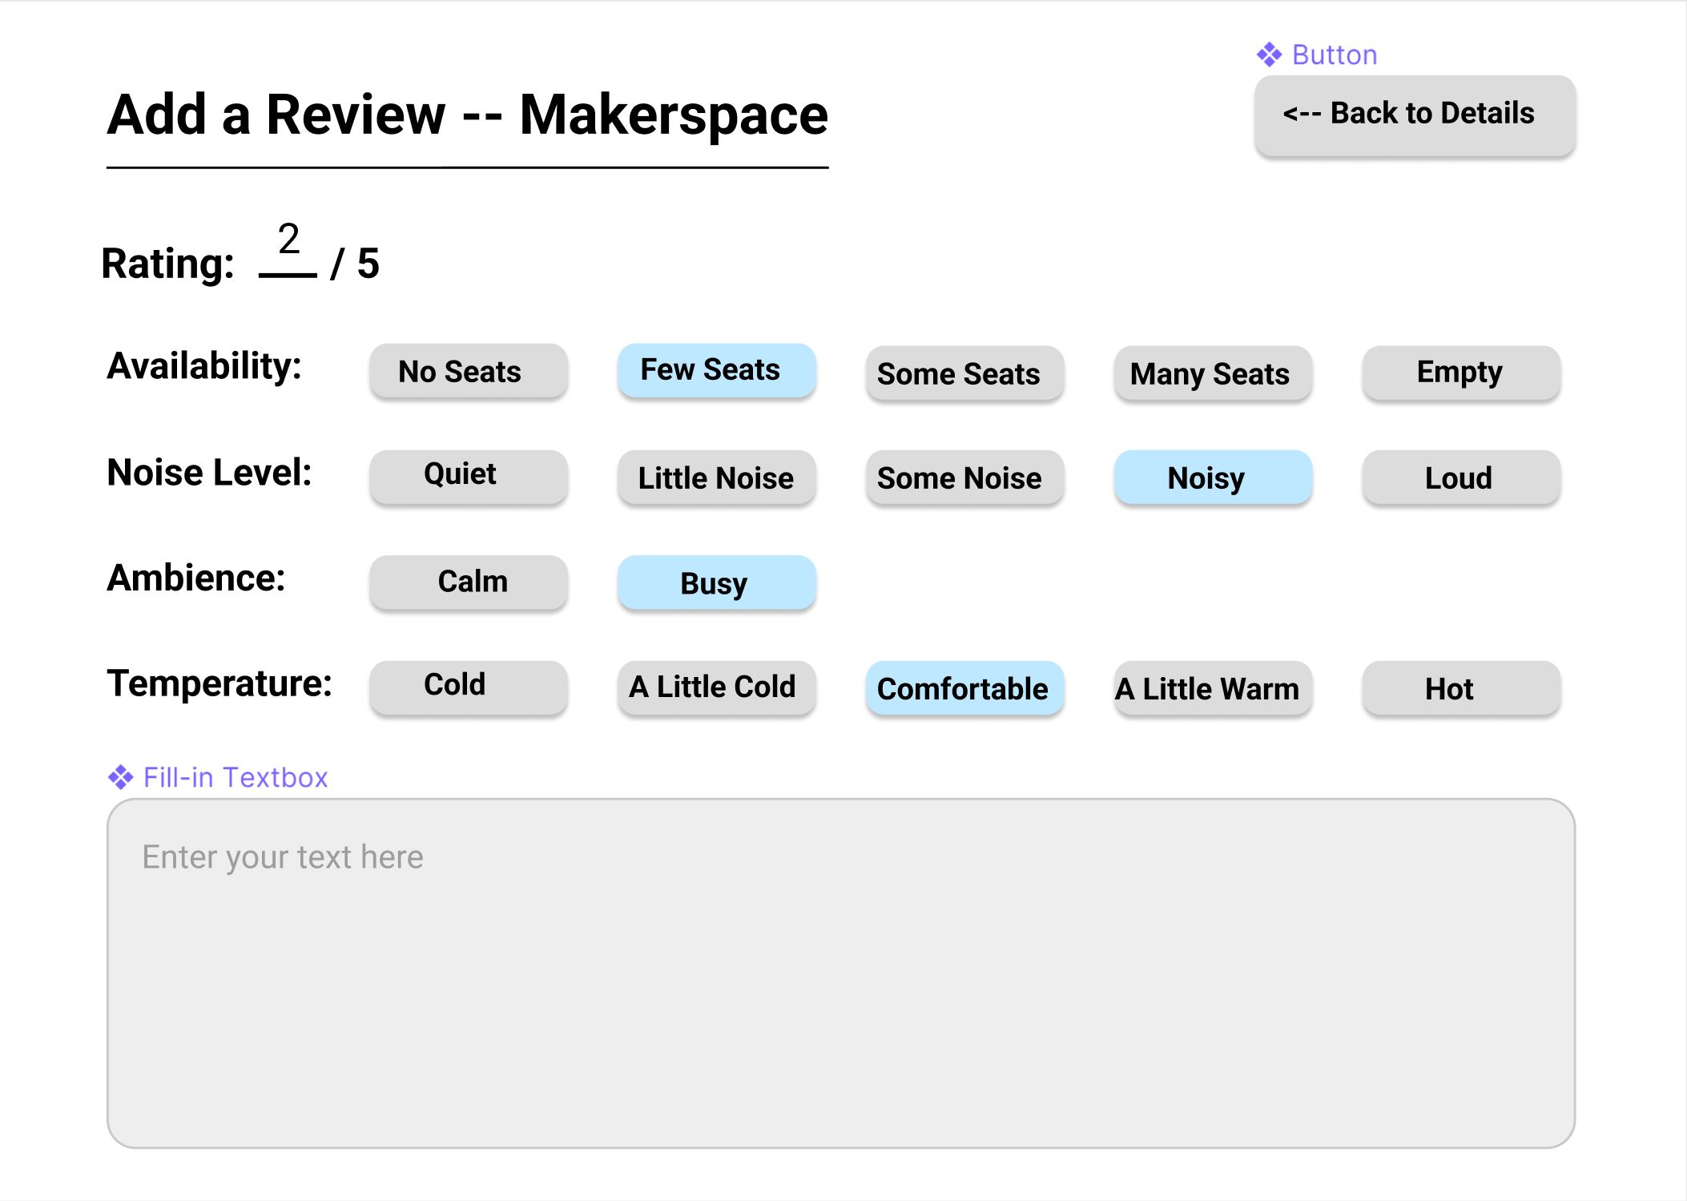This screenshot has height=1201, width=1687.
Task: Set noise level to Quiet
Action: click(469, 476)
